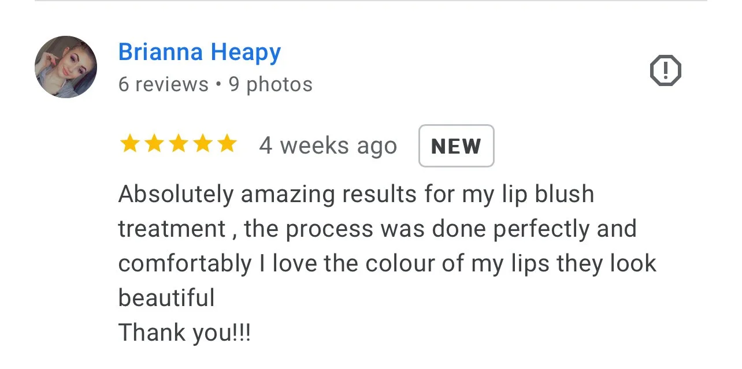
Task: Open the Brianna Heapy profile link
Action: pos(199,53)
